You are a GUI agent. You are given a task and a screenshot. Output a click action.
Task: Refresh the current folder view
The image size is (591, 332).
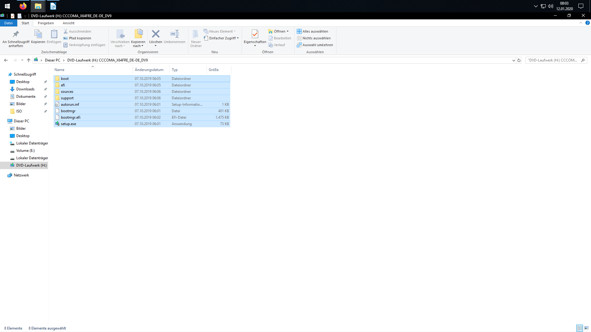click(x=519, y=60)
